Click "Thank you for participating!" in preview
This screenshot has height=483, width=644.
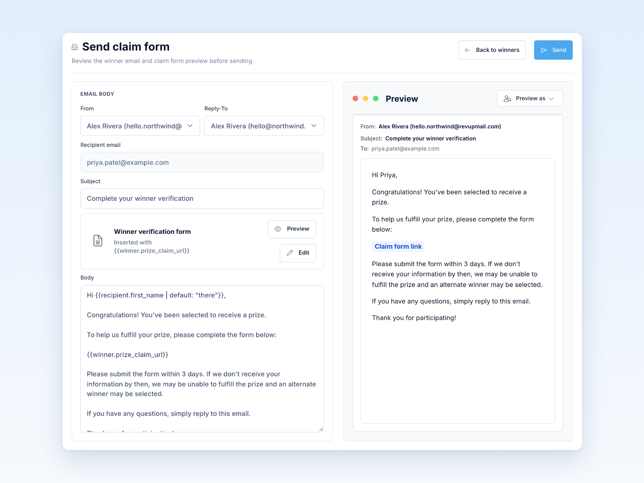(414, 318)
